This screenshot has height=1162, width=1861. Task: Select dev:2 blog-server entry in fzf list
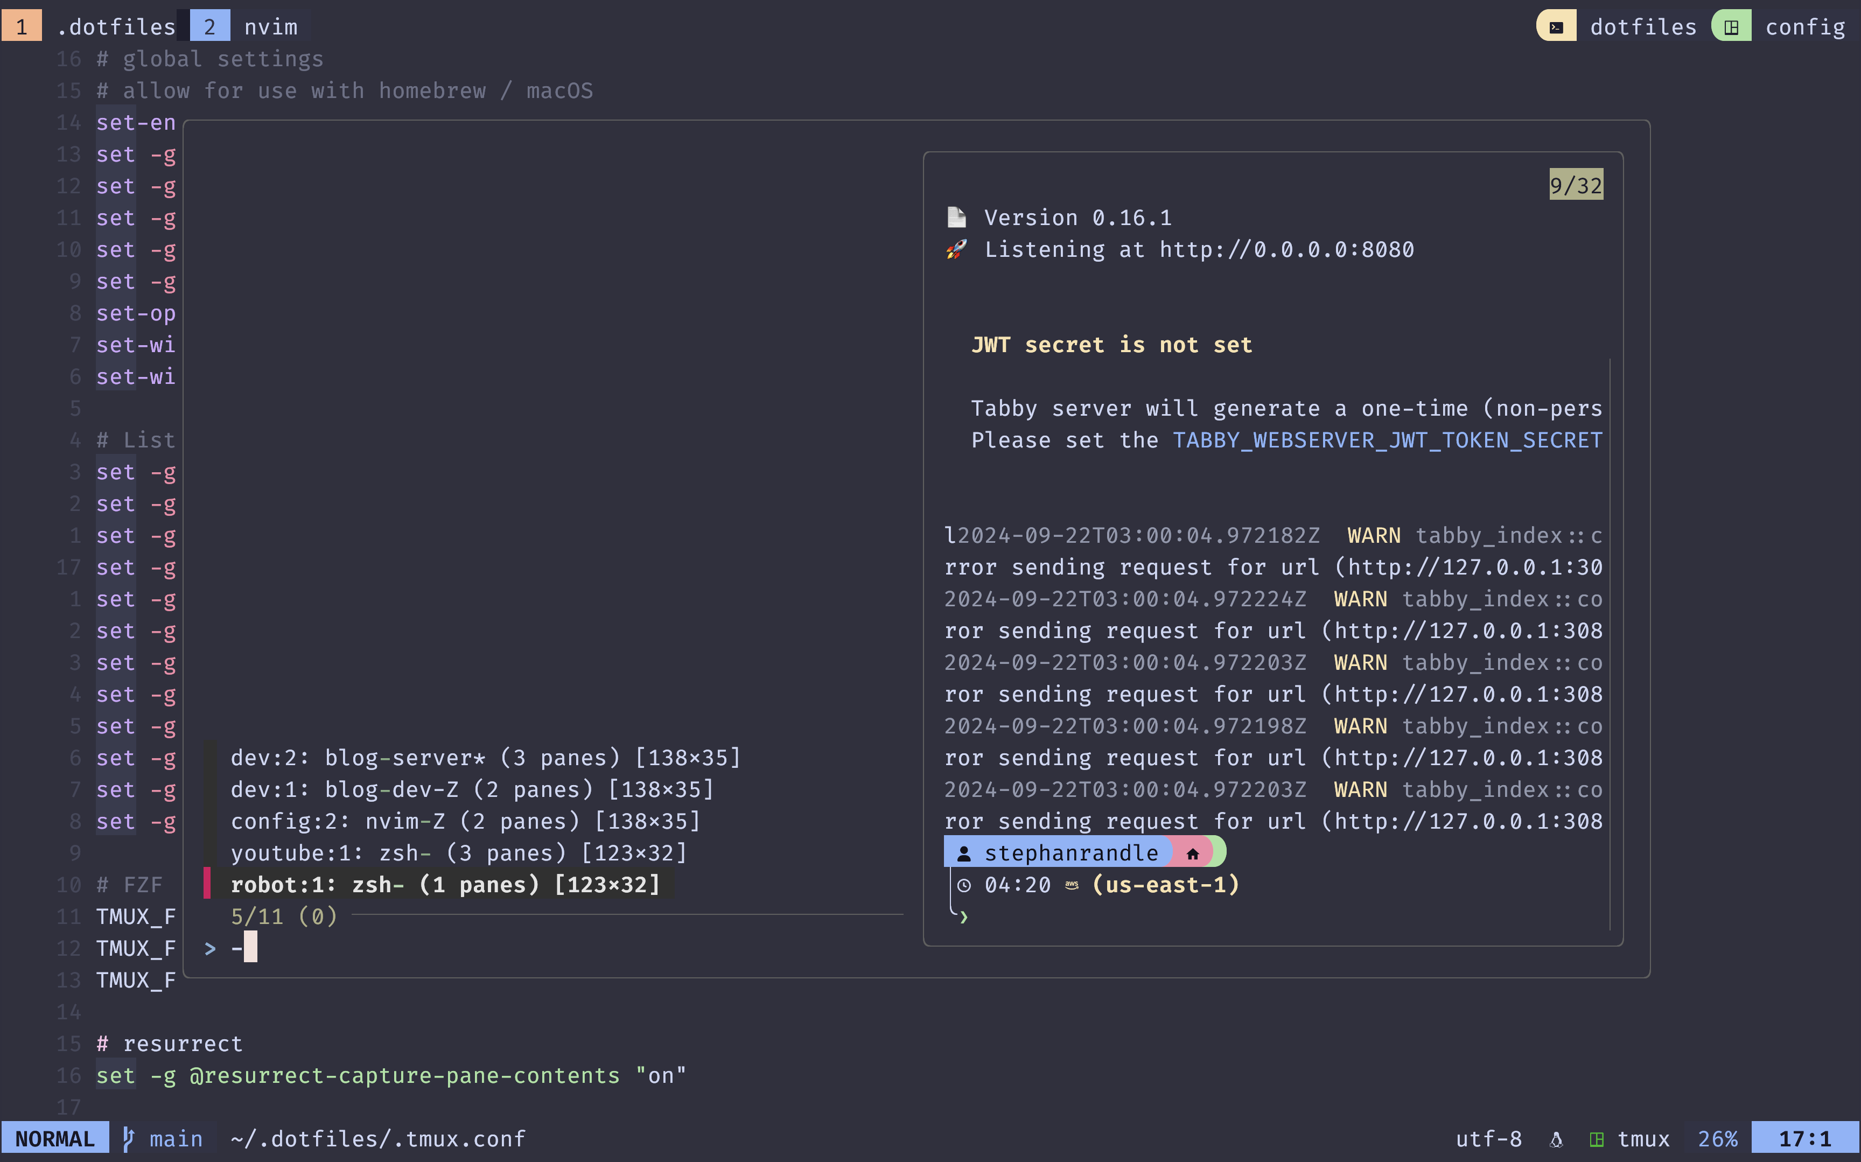[486, 758]
